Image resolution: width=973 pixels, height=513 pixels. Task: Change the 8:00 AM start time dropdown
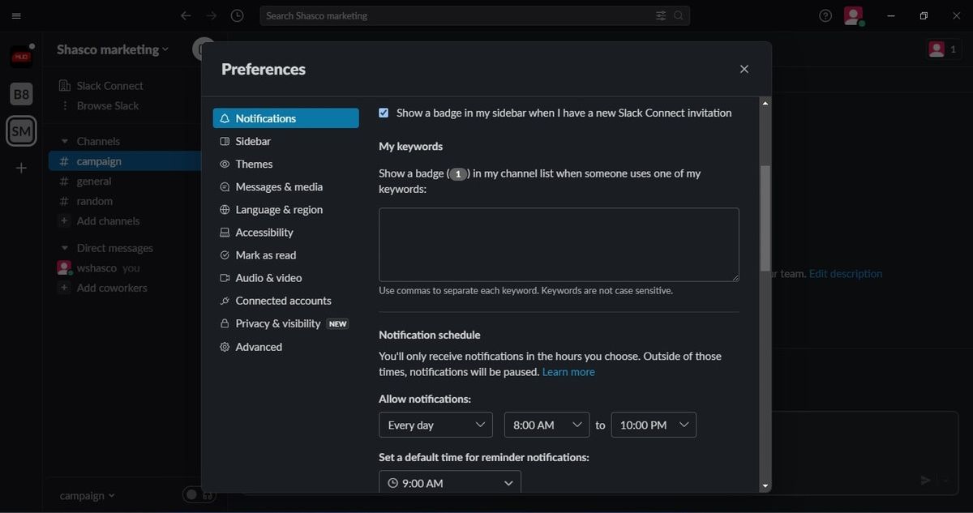point(547,424)
